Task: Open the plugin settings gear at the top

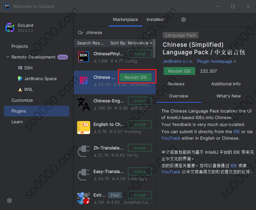Action: (x=184, y=20)
